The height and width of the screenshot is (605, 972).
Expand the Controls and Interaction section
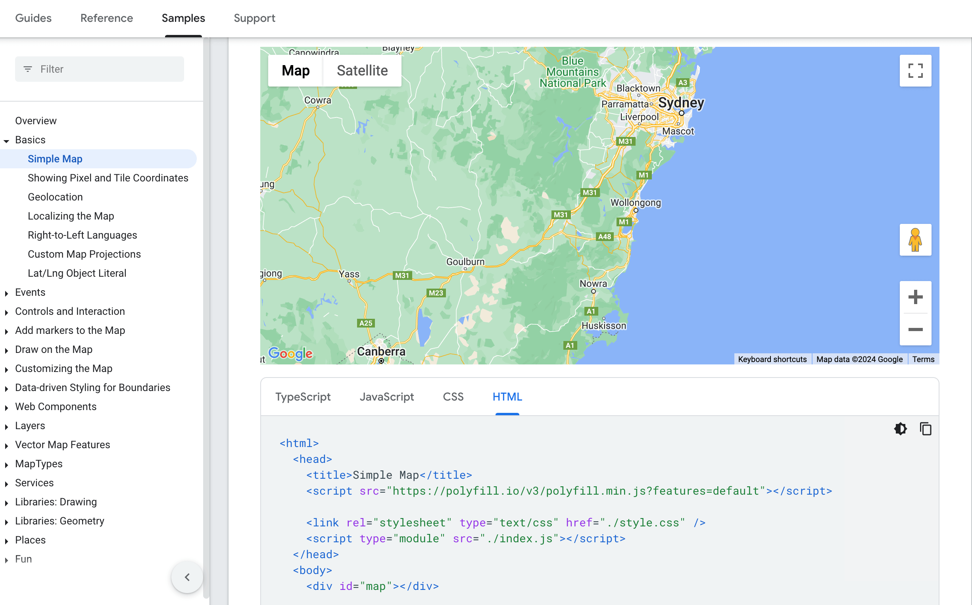pos(6,312)
